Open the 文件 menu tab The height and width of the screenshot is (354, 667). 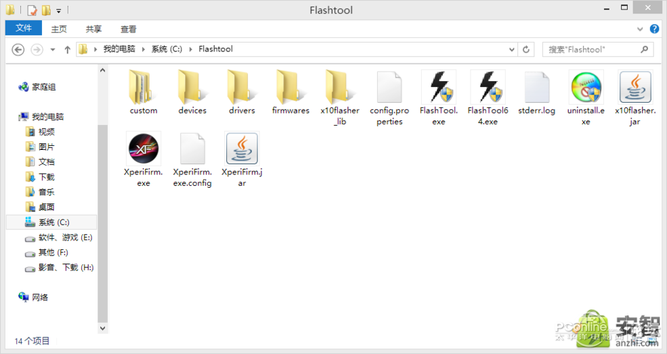pyautogui.click(x=24, y=28)
